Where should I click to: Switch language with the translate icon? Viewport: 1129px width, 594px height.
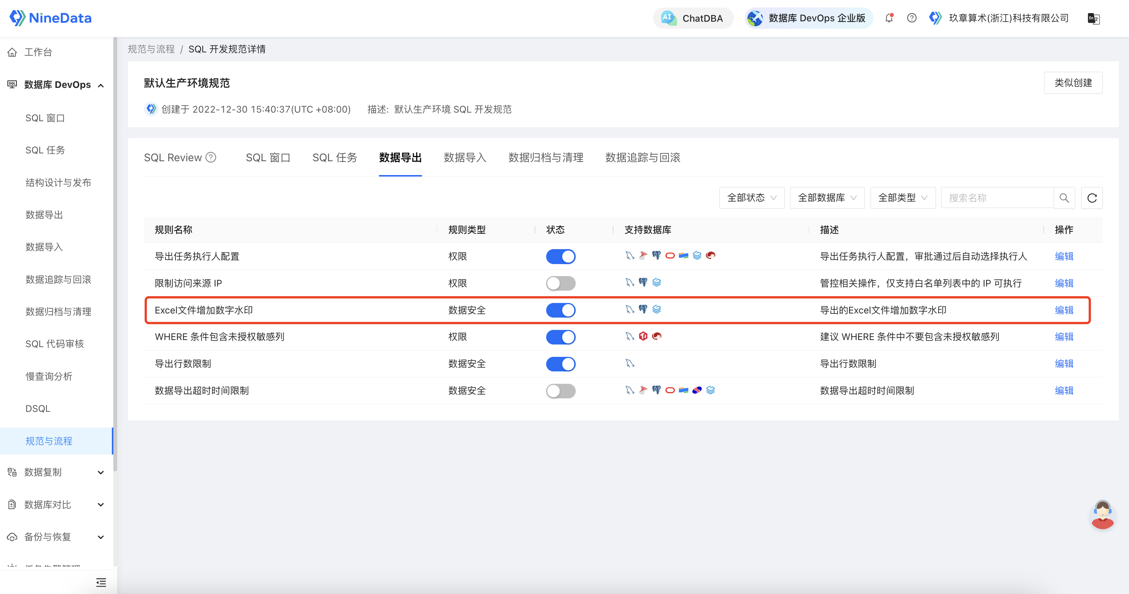point(1093,18)
